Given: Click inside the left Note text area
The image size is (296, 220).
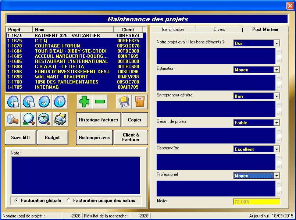Looking at the screenshot, I should [x=75, y=175].
